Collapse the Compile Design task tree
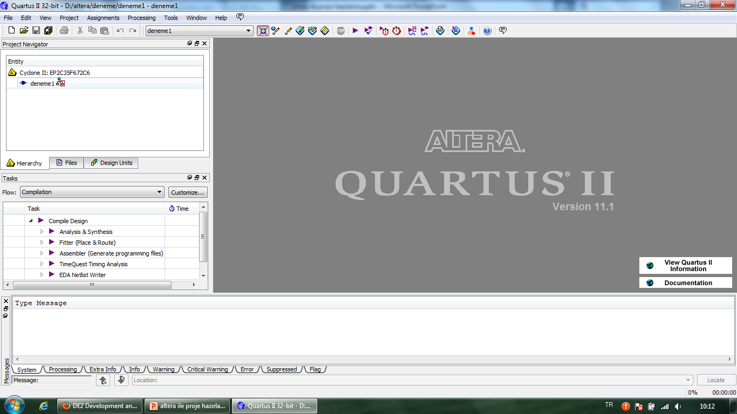This screenshot has width=737, height=414. [31, 221]
